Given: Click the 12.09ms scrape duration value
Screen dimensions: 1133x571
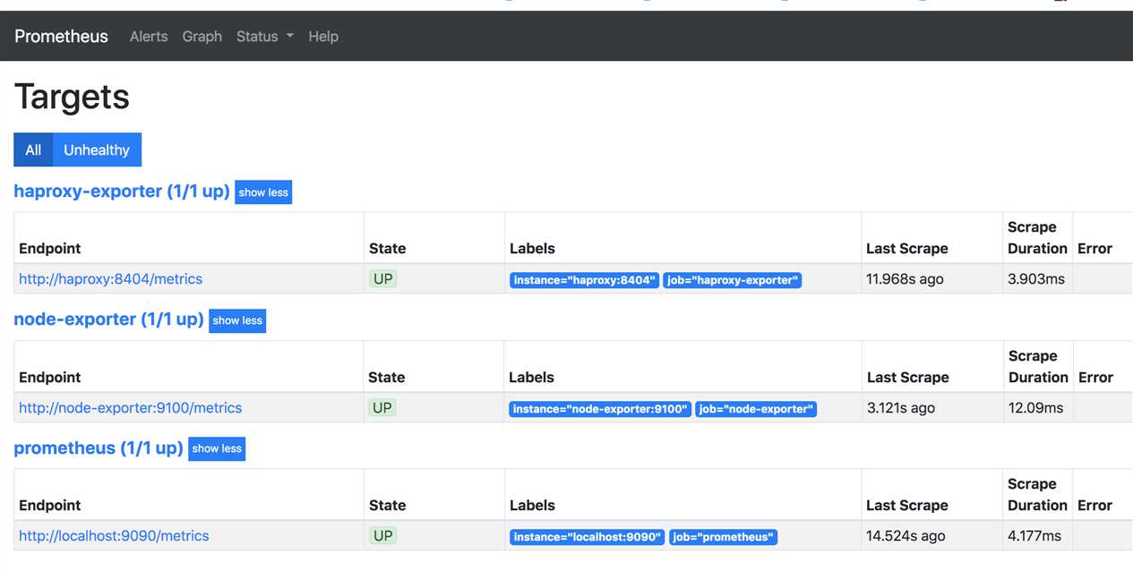Looking at the screenshot, I should coord(1036,408).
